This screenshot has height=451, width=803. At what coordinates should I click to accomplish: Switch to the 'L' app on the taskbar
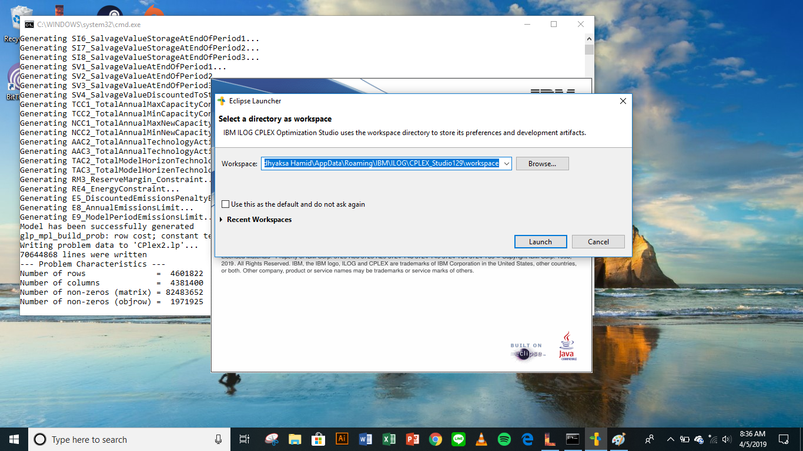click(550, 439)
